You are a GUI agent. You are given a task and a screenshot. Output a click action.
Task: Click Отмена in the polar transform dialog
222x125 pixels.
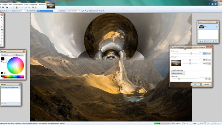coord(206,85)
